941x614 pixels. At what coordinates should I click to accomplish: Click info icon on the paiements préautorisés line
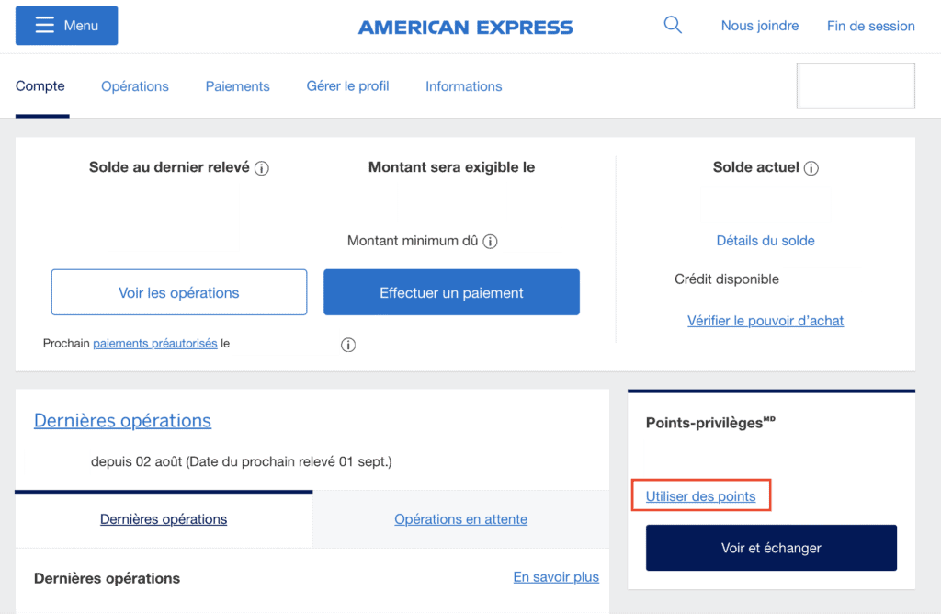[347, 345]
